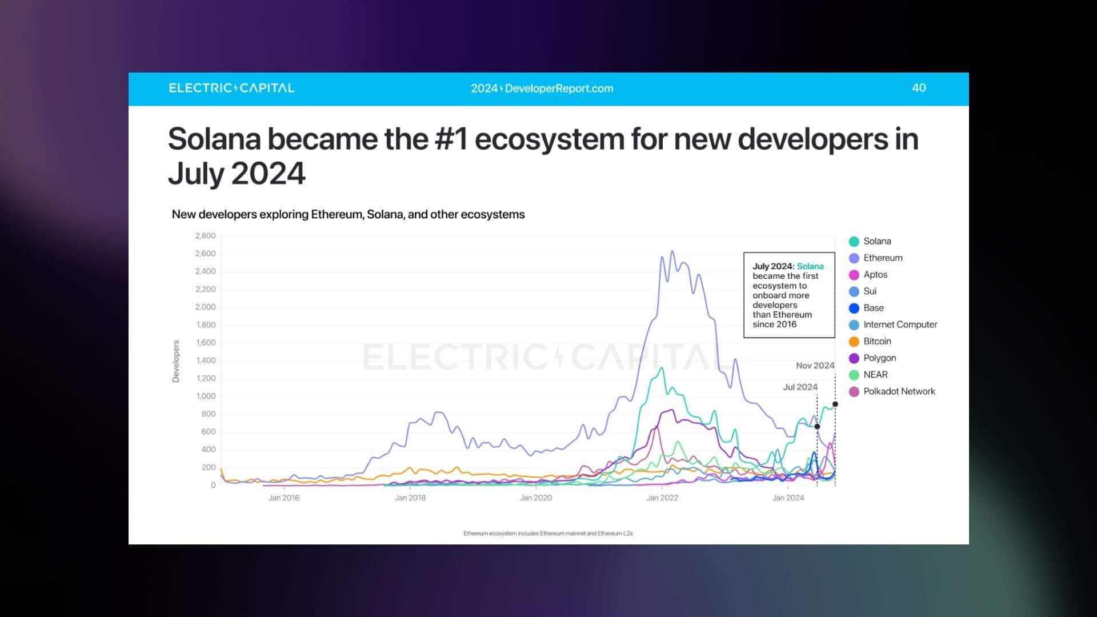Click page number 40 in header
Screen dimensions: 1097x617
pyautogui.click(x=918, y=88)
